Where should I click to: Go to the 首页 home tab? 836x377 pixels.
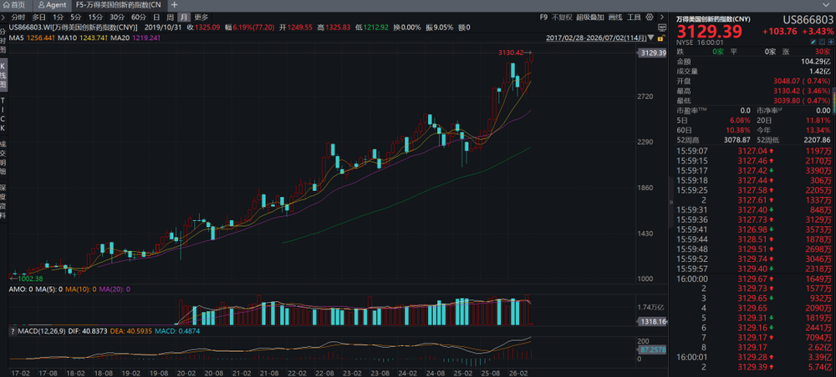pyautogui.click(x=15, y=5)
